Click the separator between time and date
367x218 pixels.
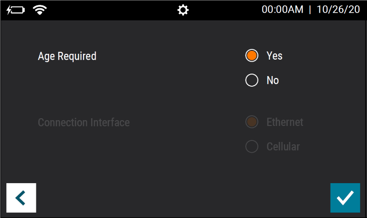click(310, 10)
